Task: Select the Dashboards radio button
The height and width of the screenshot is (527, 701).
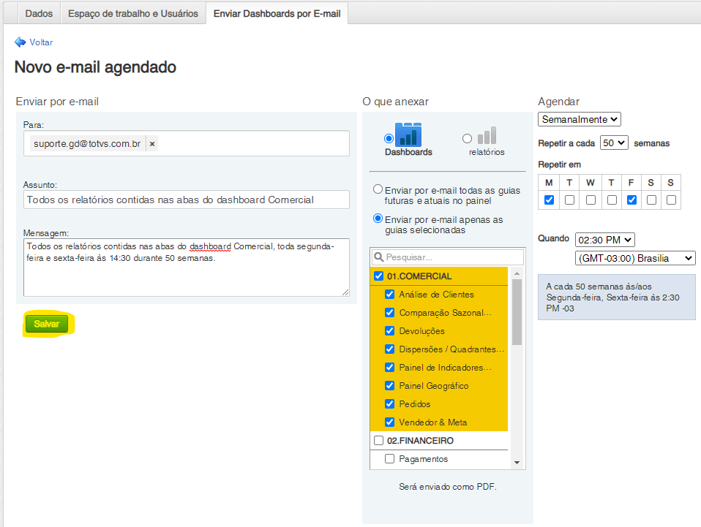Action: 389,138
